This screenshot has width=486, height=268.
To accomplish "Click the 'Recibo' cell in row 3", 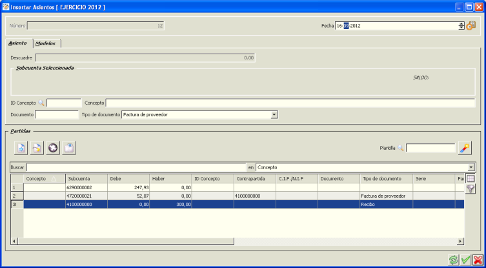I will (x=386, y=204).
